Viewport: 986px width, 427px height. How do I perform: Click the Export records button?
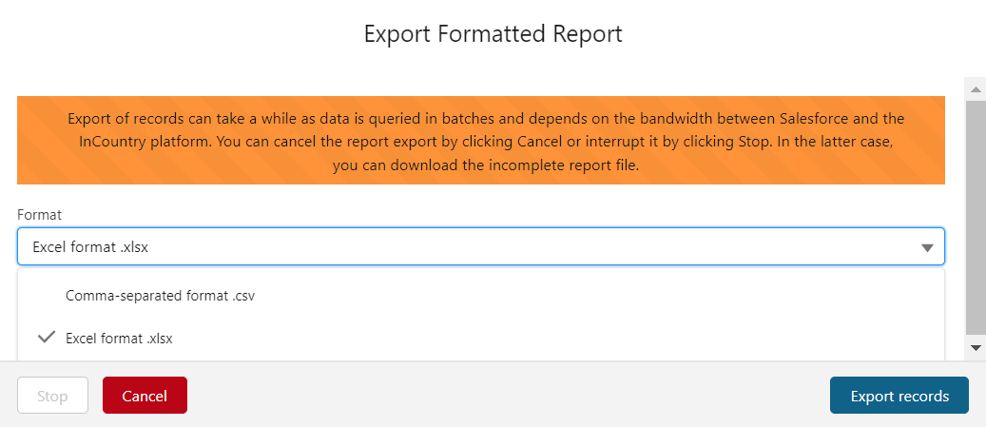tap(899, 396)
